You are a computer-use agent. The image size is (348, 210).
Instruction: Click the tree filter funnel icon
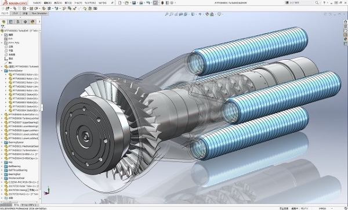pyautogui.click(x=3, y=27)
